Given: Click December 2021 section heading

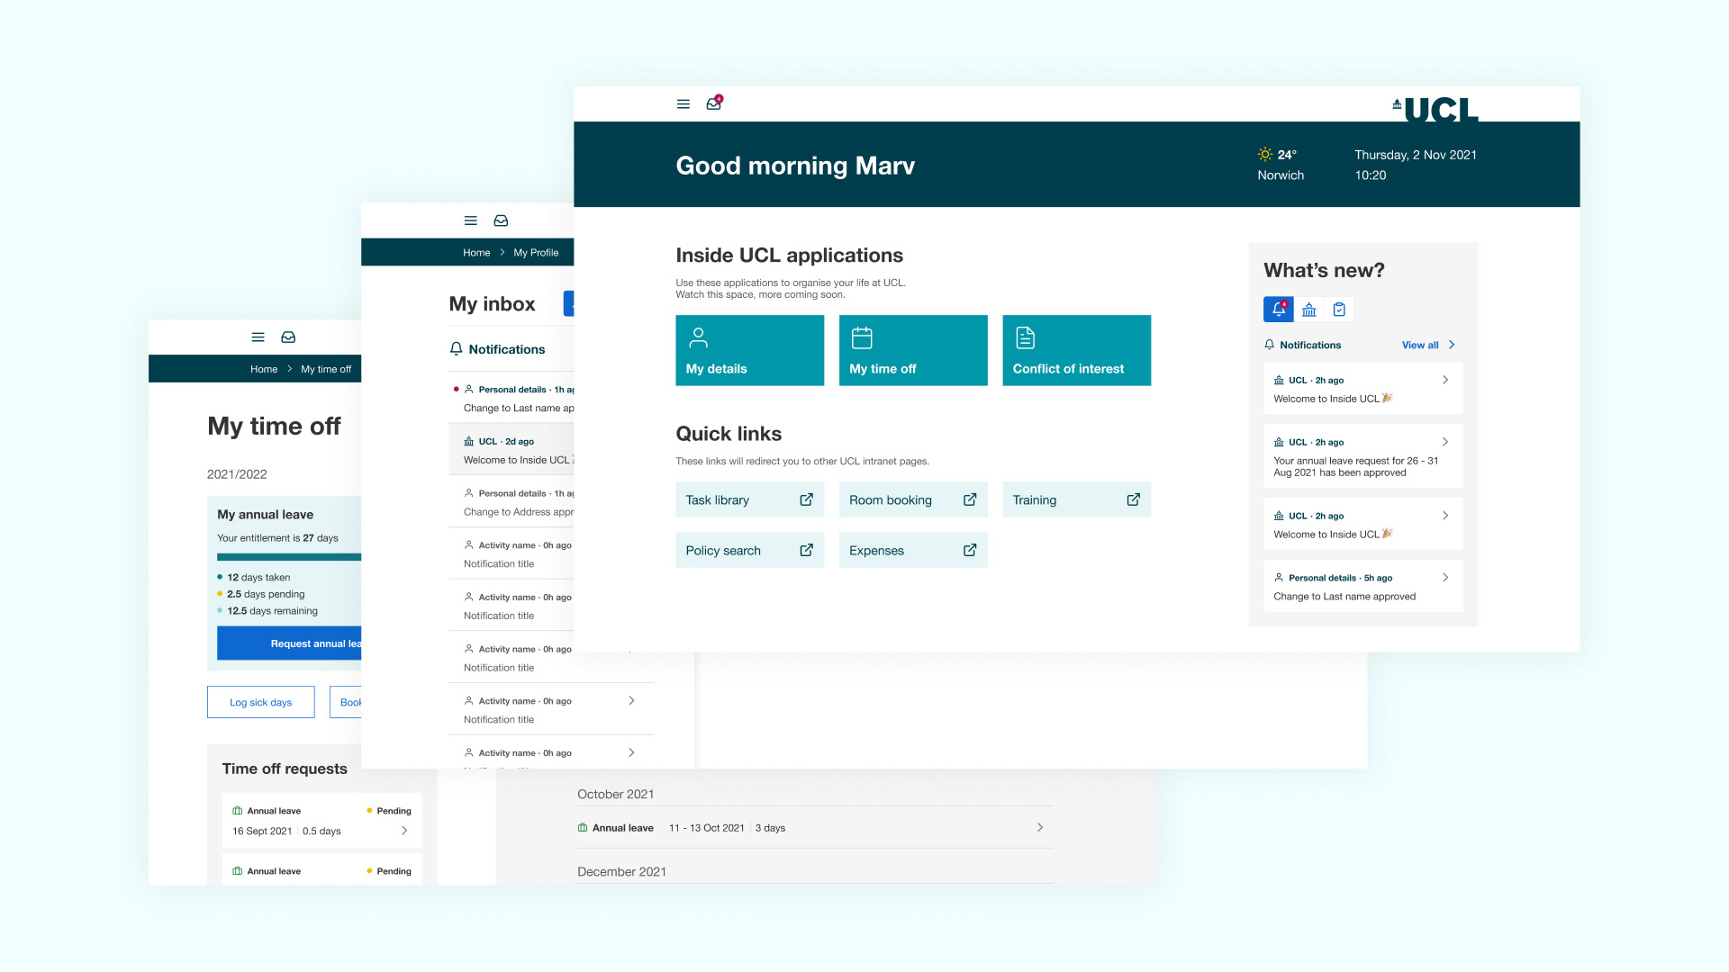Looking at the screenshot, I should coord(621,871).
